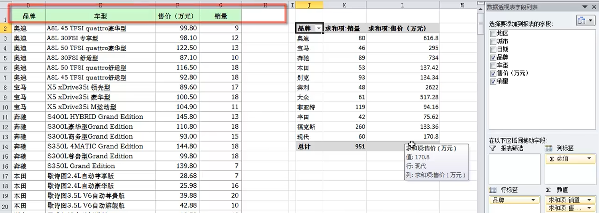Select price cell 145.80
Screen dimensions: 599x213
(x=177, y=117)
